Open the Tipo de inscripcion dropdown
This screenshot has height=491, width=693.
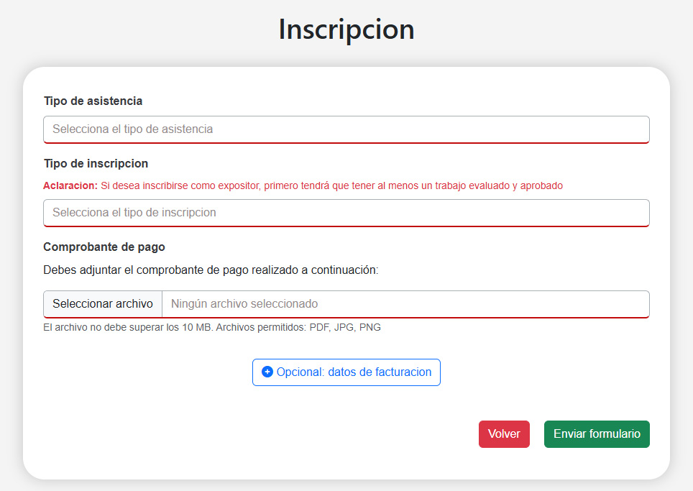[x=346, y=213]
